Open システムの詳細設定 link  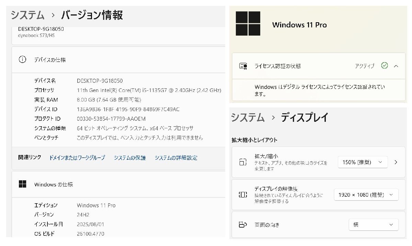click(x=176, y=158)
